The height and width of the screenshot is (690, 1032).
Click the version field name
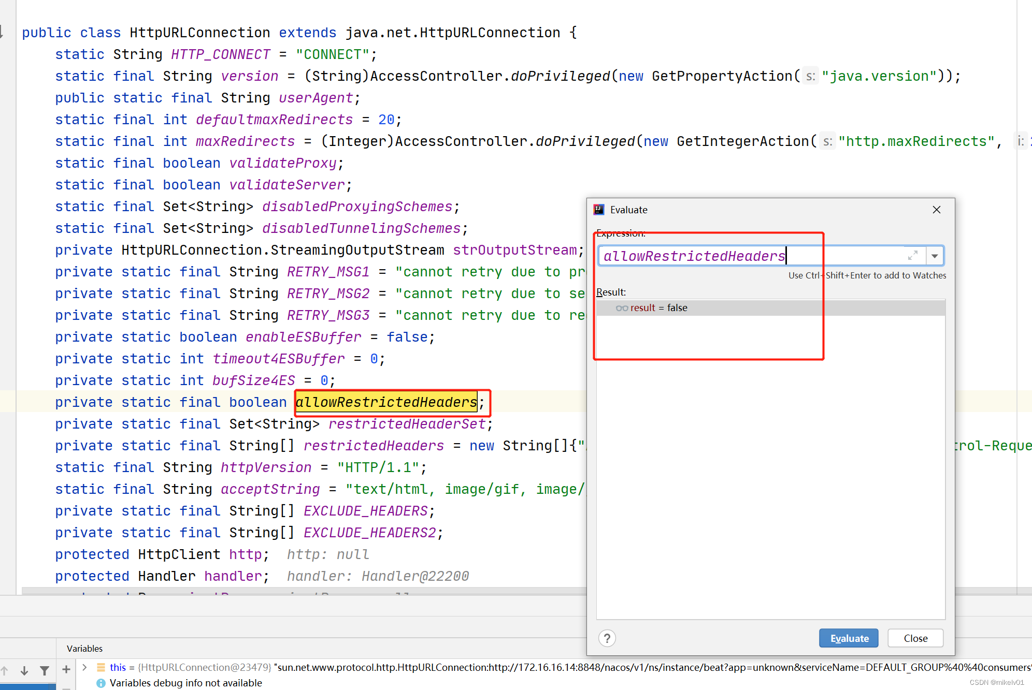coord(250,76)
